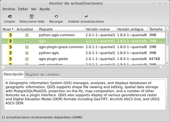
Task: Toggle update checkbox for python-qgis
Action: pos(27,53)
